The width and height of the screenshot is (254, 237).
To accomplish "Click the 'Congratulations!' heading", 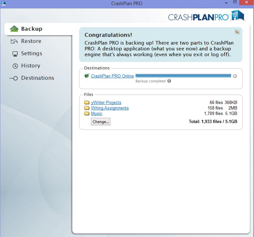I will pyautogui.click(x=108, y=35).
